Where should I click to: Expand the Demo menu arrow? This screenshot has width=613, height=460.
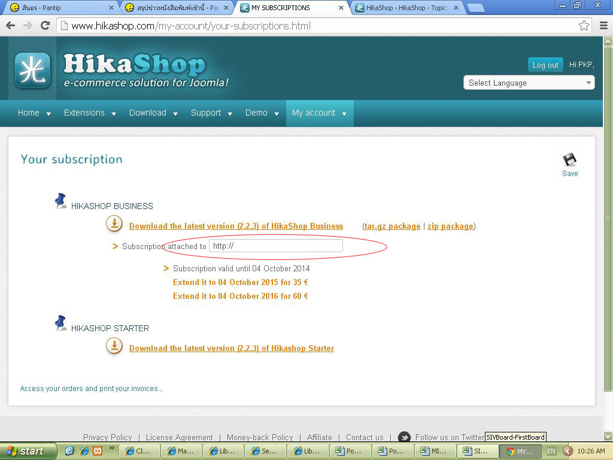point(277,114)
